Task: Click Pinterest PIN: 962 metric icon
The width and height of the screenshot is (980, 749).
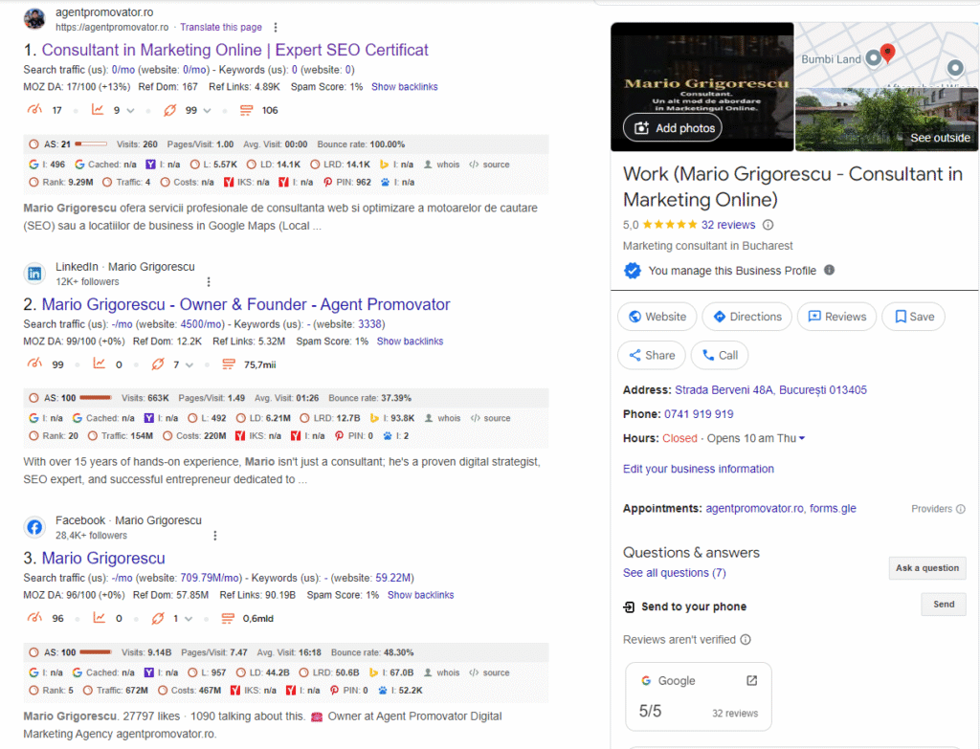Action: tap(327, 183)
